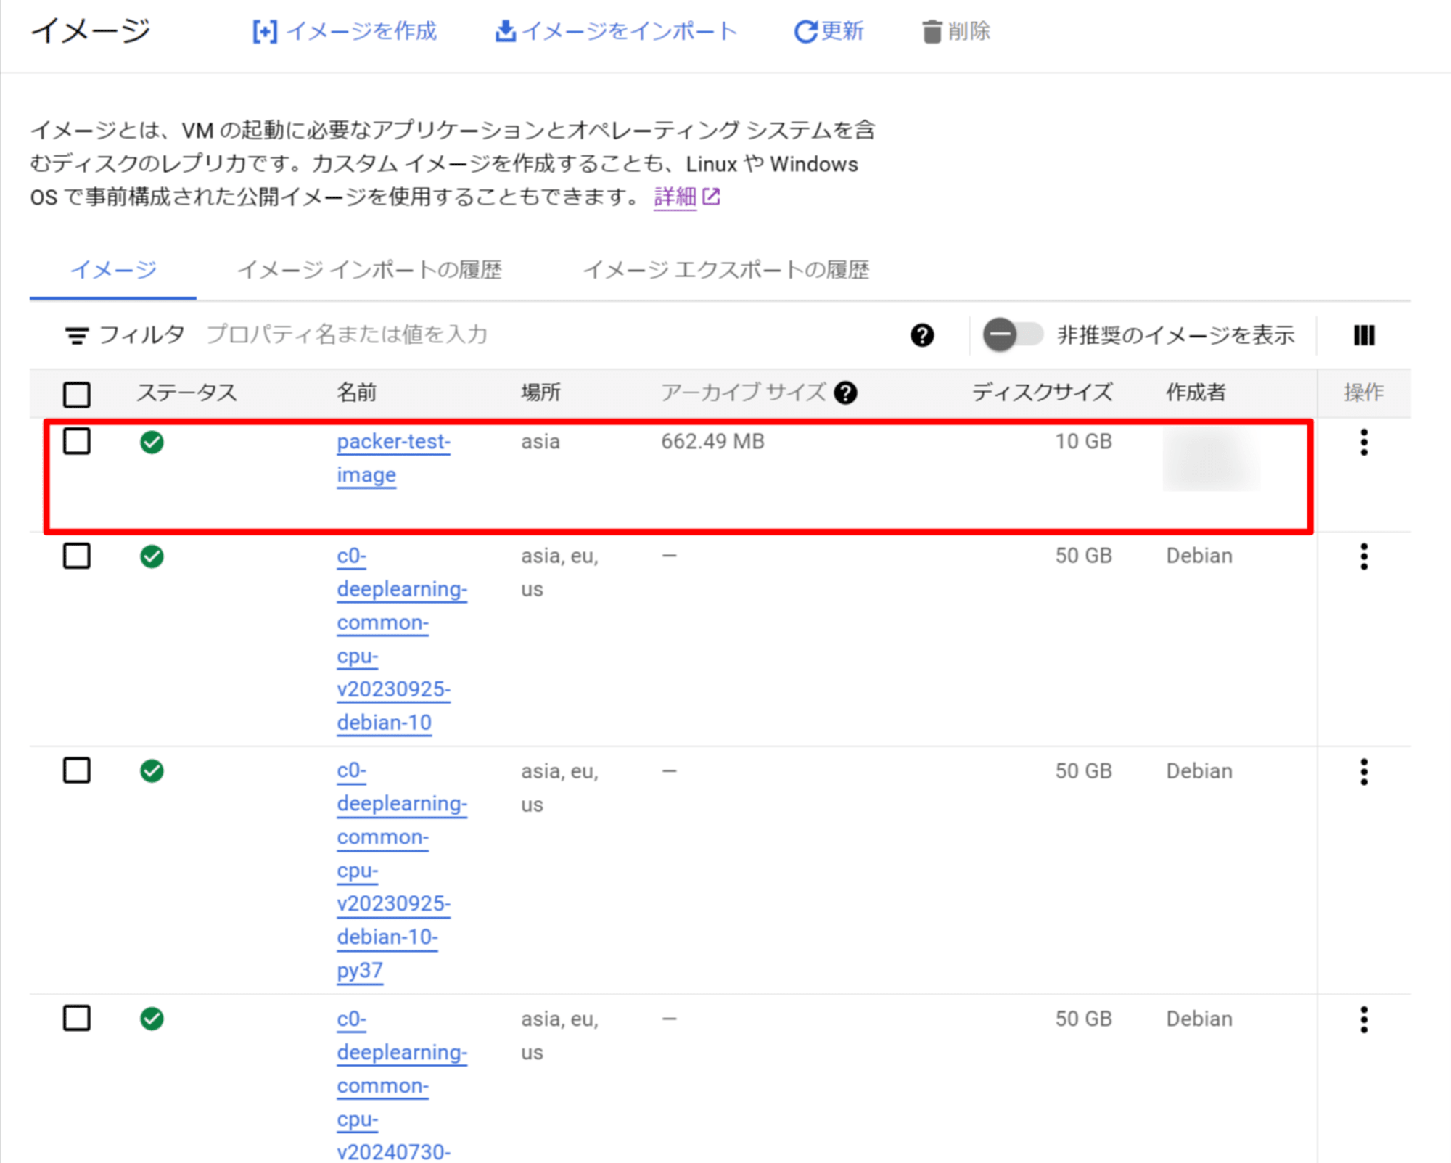Select checkbox for debian-10-py37 image

tap(77, 770)
